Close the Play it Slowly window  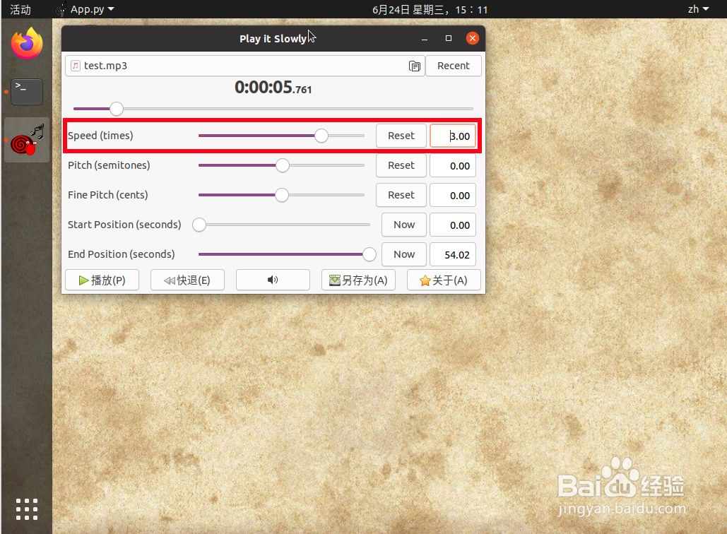[473, 38]
